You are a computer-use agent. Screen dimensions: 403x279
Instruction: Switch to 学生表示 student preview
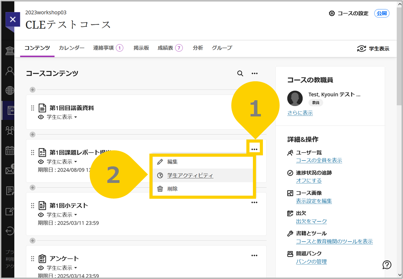(x=373, y=49)
